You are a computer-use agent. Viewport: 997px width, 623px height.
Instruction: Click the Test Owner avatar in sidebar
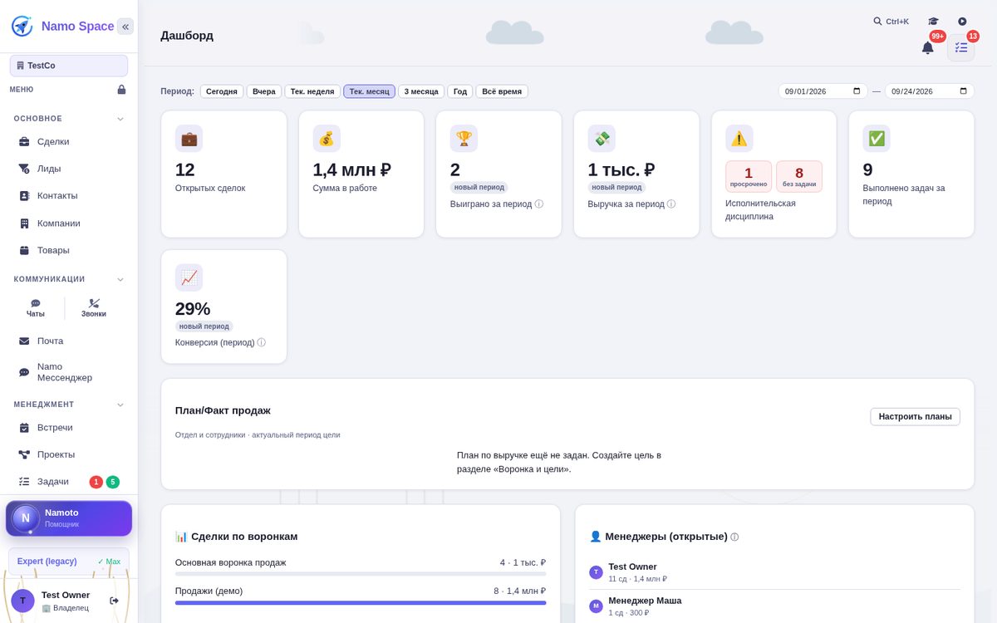(22, 601)
